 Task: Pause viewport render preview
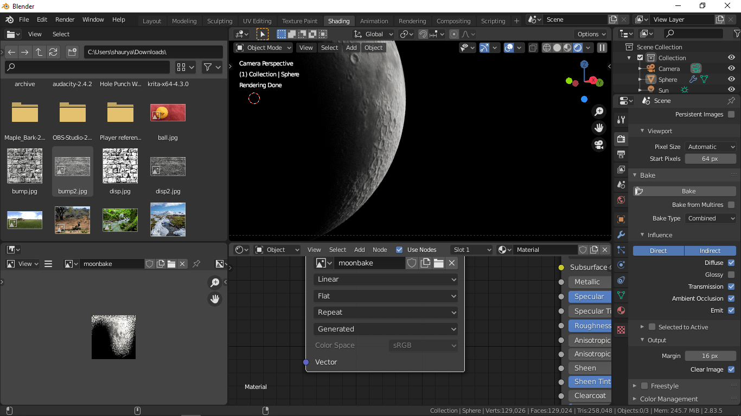click(602, 48)
